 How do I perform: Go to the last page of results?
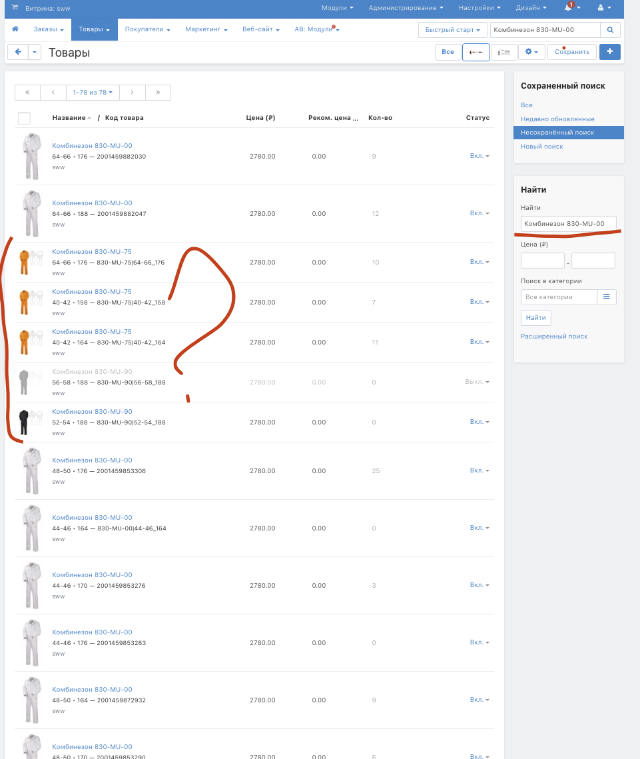click(x=158, y=93)
